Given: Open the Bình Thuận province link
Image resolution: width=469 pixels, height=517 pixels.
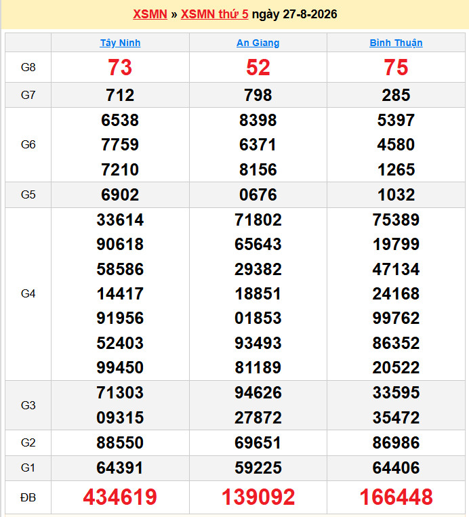Looking at the screenshot, I should pyautogui.click(x=396, y=43).
